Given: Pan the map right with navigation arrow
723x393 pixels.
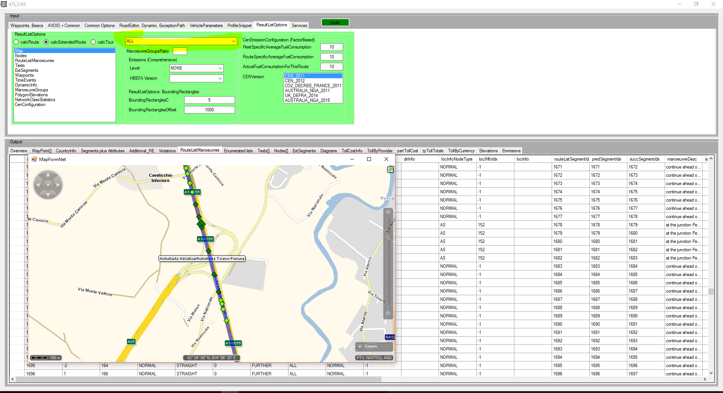Looking at the screenshot, I should coord(58,185).
